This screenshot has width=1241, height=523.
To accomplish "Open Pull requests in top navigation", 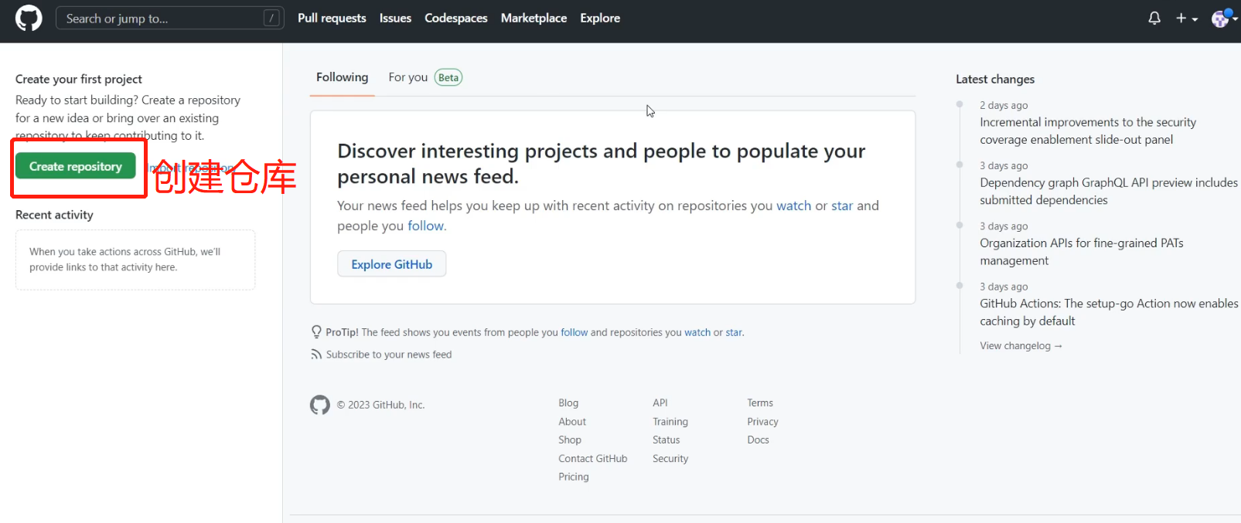I will click(332, 18).
